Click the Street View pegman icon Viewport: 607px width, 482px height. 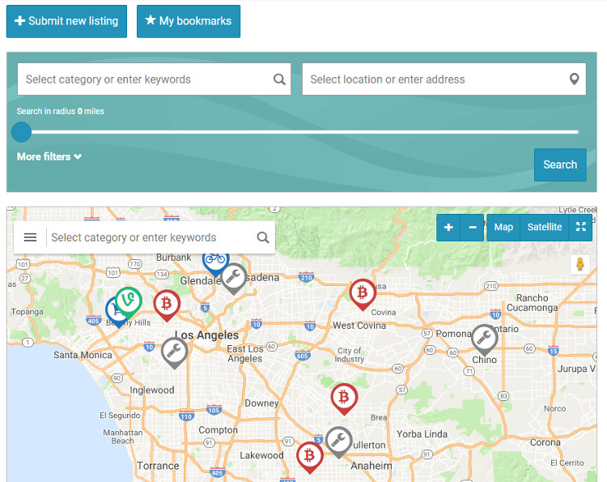tap(580, 265)
